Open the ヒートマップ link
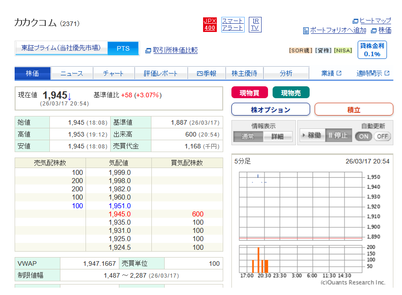 (x=375, y=21)
